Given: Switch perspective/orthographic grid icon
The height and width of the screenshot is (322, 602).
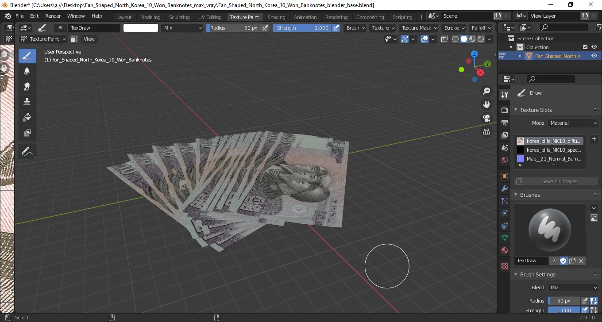Looking at the screenshot, I should coord(486,131).
